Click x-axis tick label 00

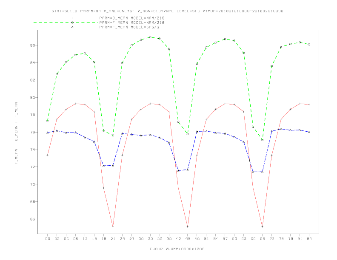click(48, 239)
